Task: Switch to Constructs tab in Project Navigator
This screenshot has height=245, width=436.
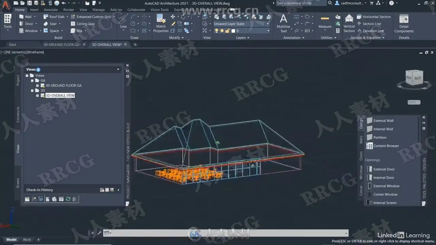Action: 18,114
